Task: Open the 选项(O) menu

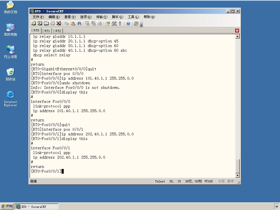Action: [86, 17]
